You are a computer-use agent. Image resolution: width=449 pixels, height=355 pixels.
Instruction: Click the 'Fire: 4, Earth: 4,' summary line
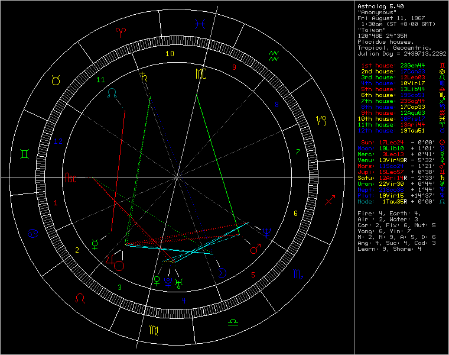[389, 214]
